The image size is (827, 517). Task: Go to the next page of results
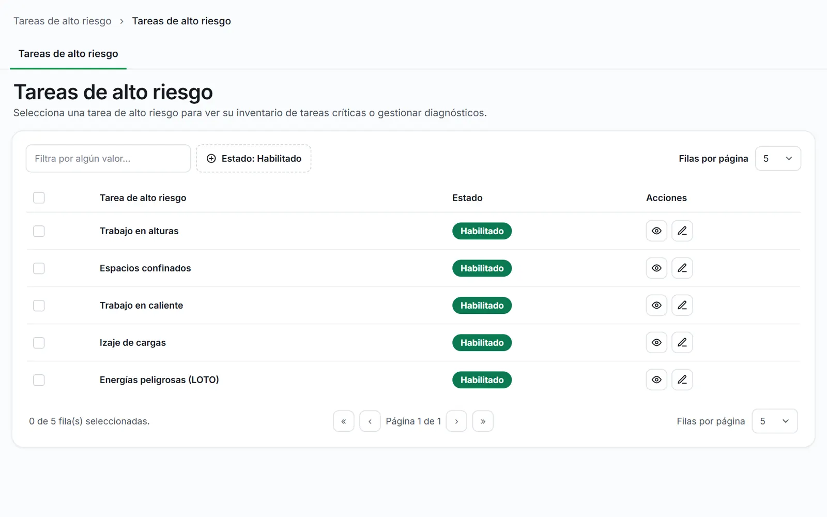tap(456, 421)
